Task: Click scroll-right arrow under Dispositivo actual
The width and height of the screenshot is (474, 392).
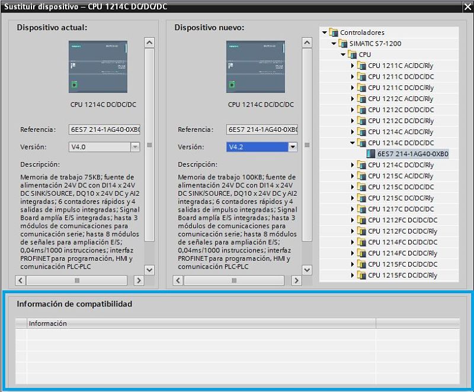Action: pos(139,280)
